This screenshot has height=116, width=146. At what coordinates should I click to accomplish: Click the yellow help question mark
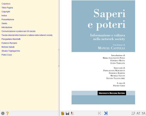[x=7, y=113]
